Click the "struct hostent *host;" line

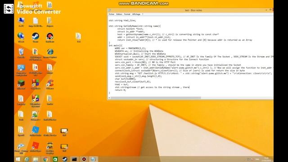(x=130, y=29)
